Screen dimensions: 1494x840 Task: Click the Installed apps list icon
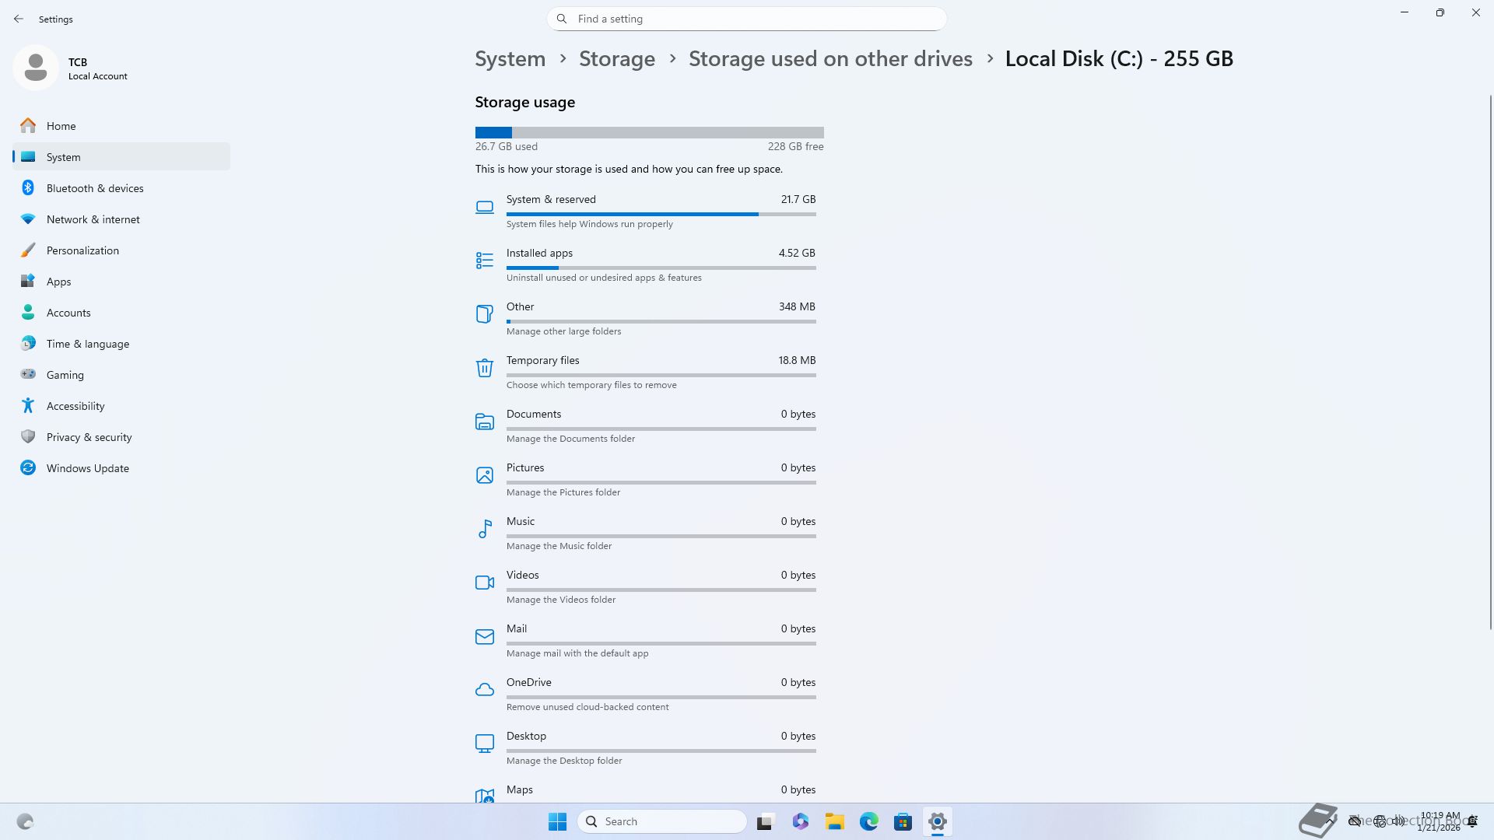pyautogui.click(x=484, y=261)
